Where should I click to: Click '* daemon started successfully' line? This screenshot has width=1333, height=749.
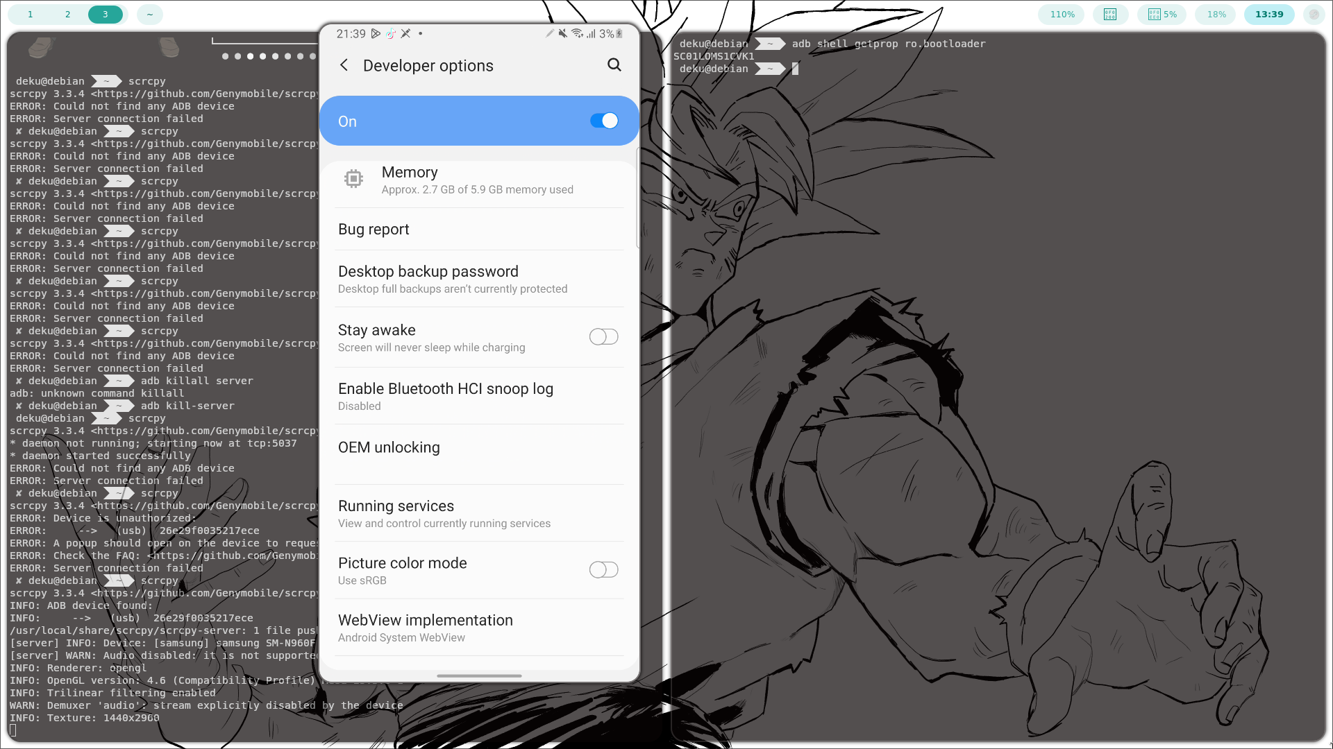tap(100, 456)
